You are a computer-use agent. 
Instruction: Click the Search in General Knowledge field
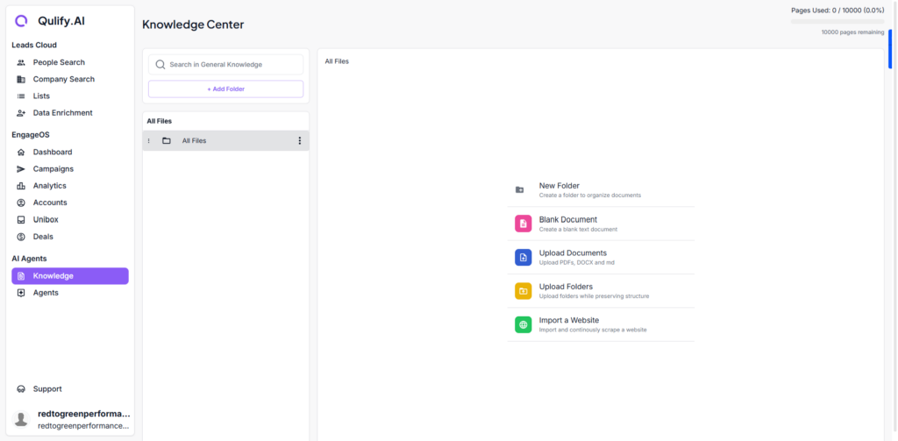coord(225,65)
